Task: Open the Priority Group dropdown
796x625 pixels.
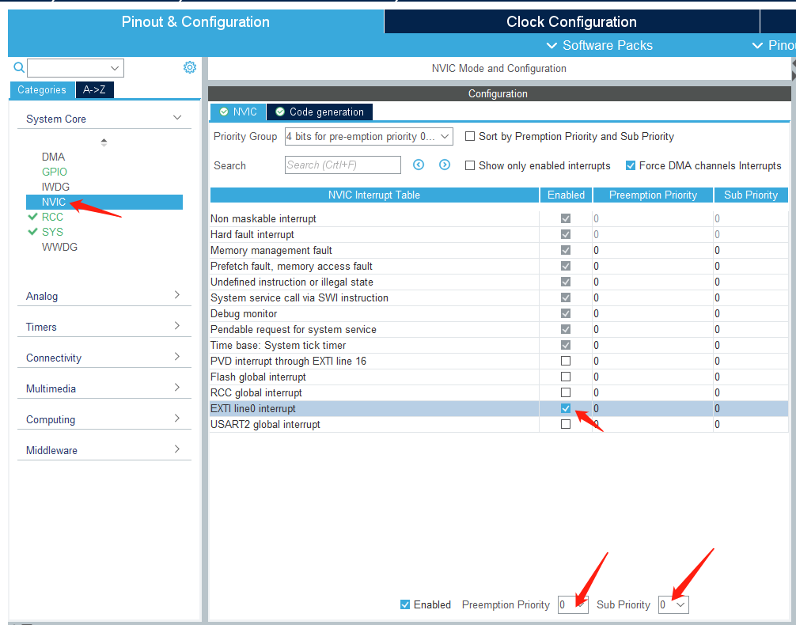Action: coord(369,137)
